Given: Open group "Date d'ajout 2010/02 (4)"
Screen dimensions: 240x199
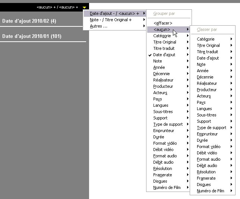Looking at the screenshot, I should [29, 21].
